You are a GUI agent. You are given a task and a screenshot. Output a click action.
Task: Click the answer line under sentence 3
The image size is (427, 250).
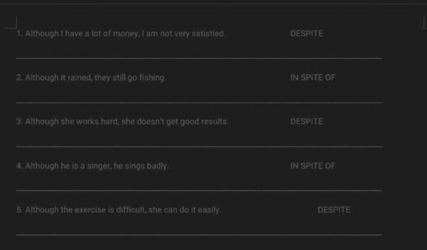(199, 147)
